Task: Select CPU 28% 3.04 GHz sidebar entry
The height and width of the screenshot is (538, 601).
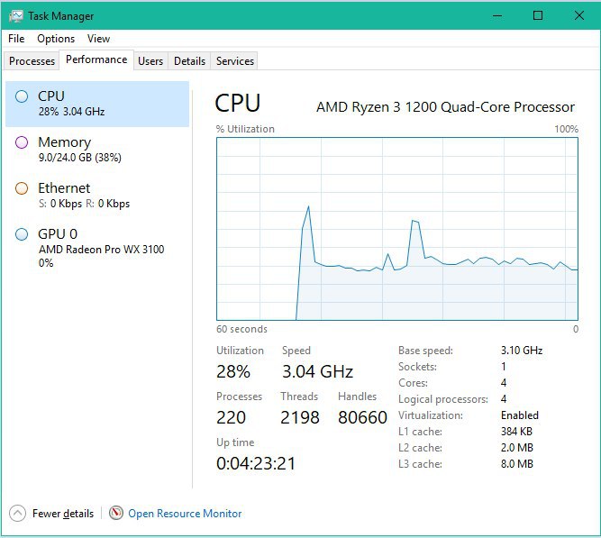Action: (x=97, y=104)
